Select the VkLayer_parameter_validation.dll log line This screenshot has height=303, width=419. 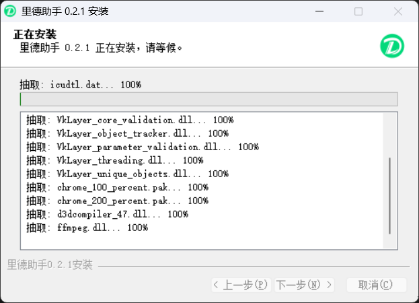[143, 147]
